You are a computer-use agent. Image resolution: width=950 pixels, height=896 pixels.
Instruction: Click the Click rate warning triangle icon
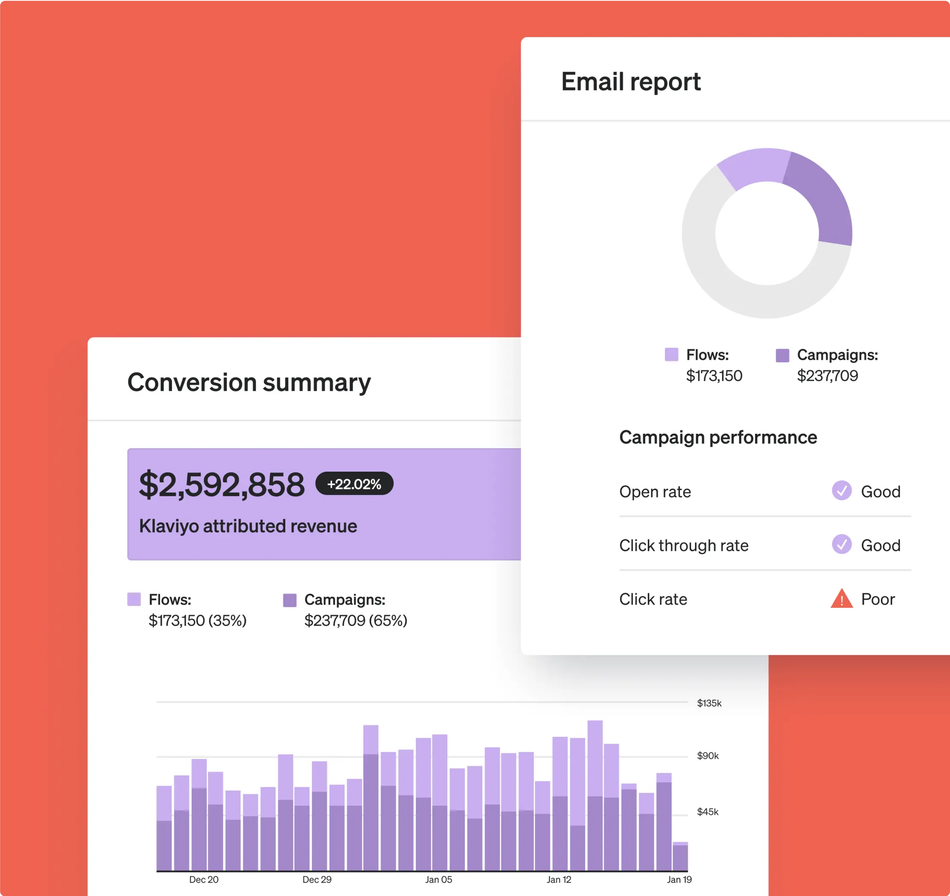841,599
